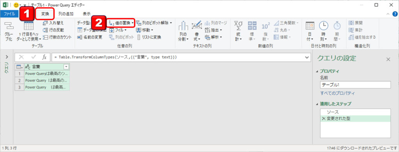Click 入れ替え (Transpose) button
The height and width of the screenshot is (152, 399).
[x=53, y=23]
